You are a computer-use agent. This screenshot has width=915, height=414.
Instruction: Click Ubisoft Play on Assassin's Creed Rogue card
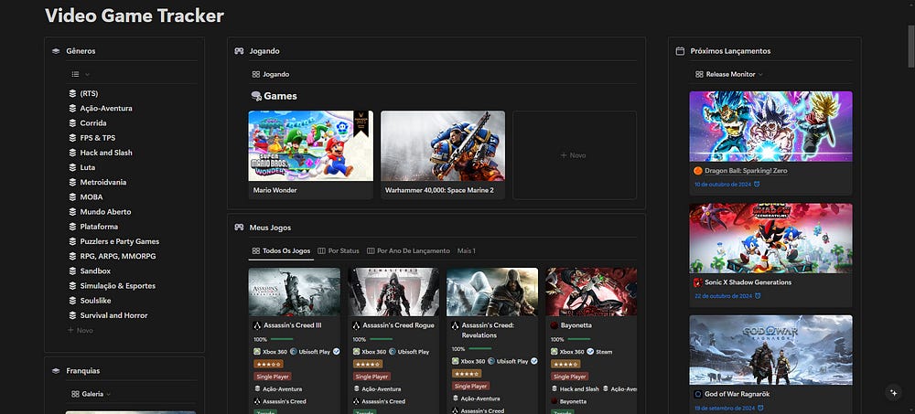(409, 352)
